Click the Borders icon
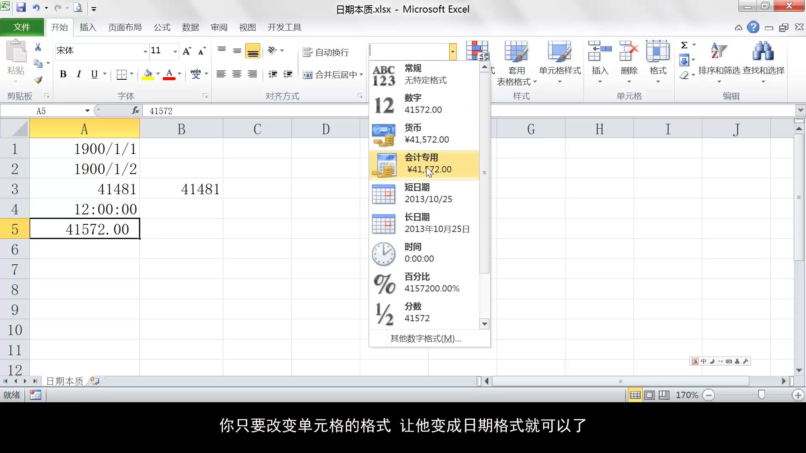This screenshot has width=806, height=453. pyautogui.click(x=121, y=74)
